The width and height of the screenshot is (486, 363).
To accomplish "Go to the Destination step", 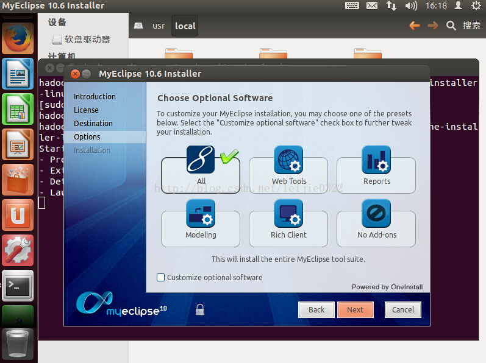I will [93, 123].
